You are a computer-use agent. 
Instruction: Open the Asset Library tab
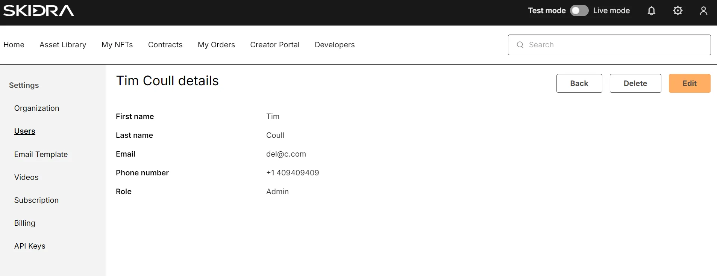click(x=63, y=45)
